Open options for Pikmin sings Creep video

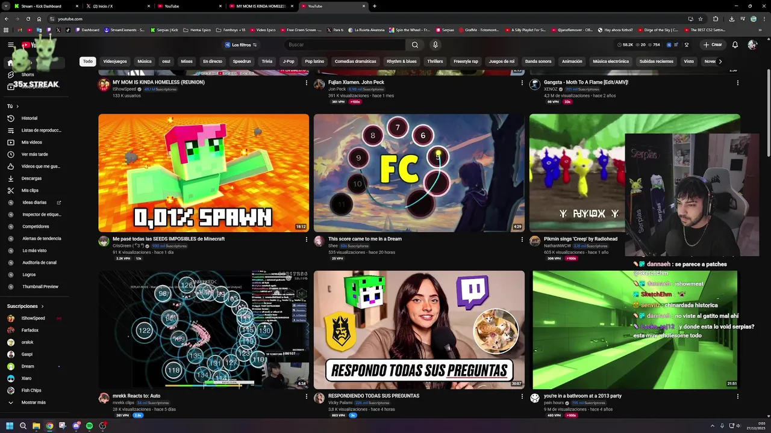(x=737, y=239)
